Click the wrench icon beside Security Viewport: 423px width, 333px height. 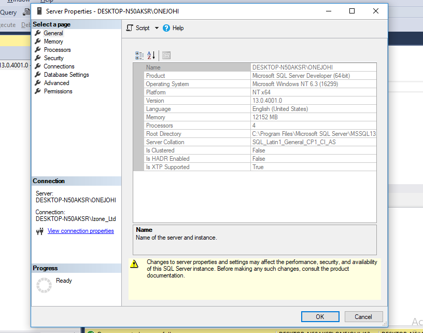[x=38, y=58]
